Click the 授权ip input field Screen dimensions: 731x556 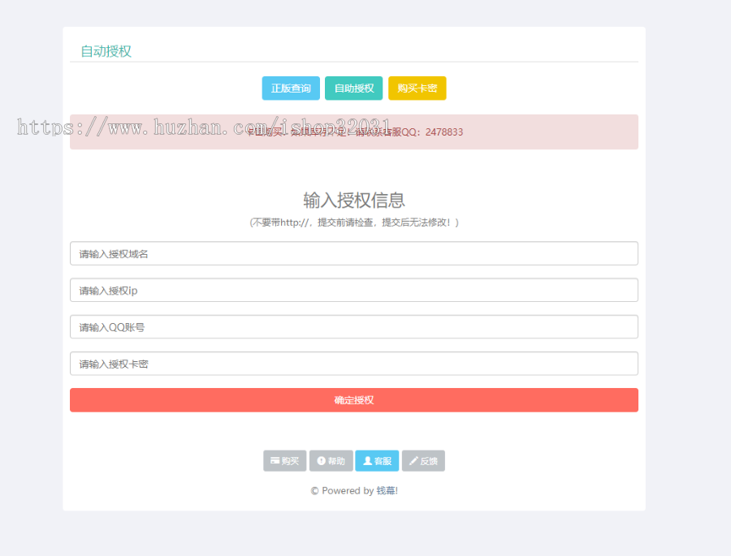pos(353,290)
